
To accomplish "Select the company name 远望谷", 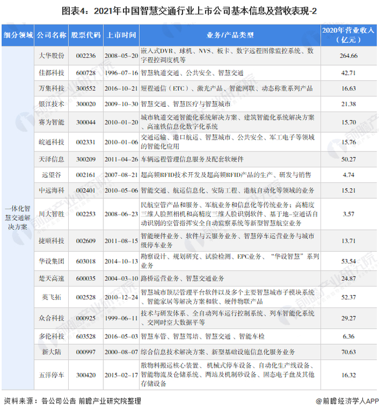I will 51,175.
